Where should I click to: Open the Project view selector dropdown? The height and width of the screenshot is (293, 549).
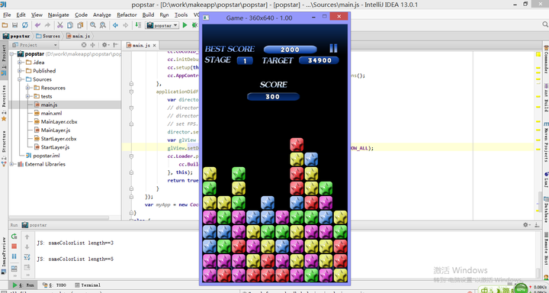click(x=34, y=45)
